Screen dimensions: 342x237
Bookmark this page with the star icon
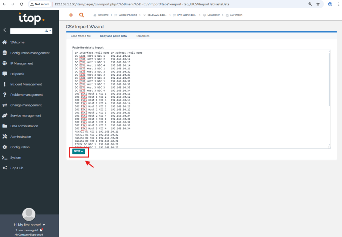point(318,4)
